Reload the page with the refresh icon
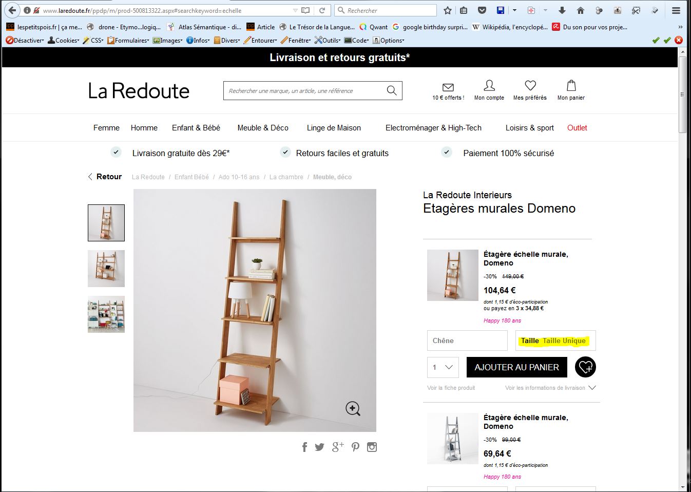 pos(322,10)
